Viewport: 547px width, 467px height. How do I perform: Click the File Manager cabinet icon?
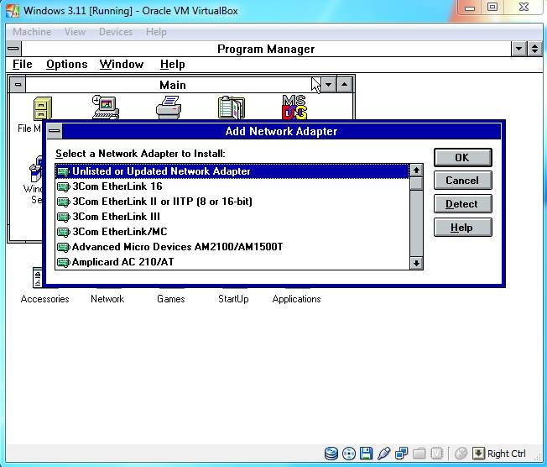(x=42, y=108)
